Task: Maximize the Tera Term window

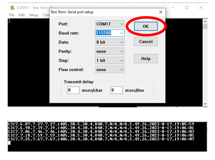Action: click(187, 7)
